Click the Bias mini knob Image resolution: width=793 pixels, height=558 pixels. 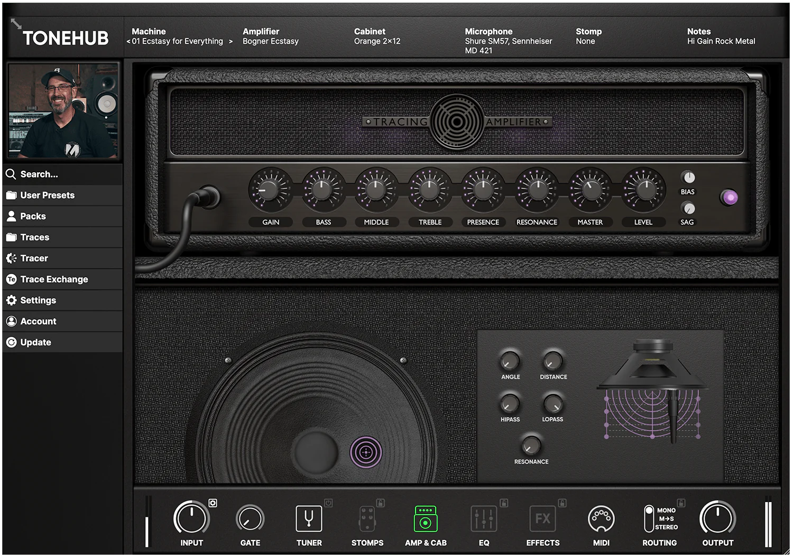click(688, 177)
